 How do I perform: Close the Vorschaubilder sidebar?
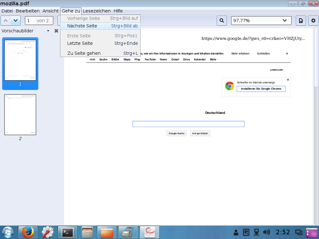[x=56, y=31]
